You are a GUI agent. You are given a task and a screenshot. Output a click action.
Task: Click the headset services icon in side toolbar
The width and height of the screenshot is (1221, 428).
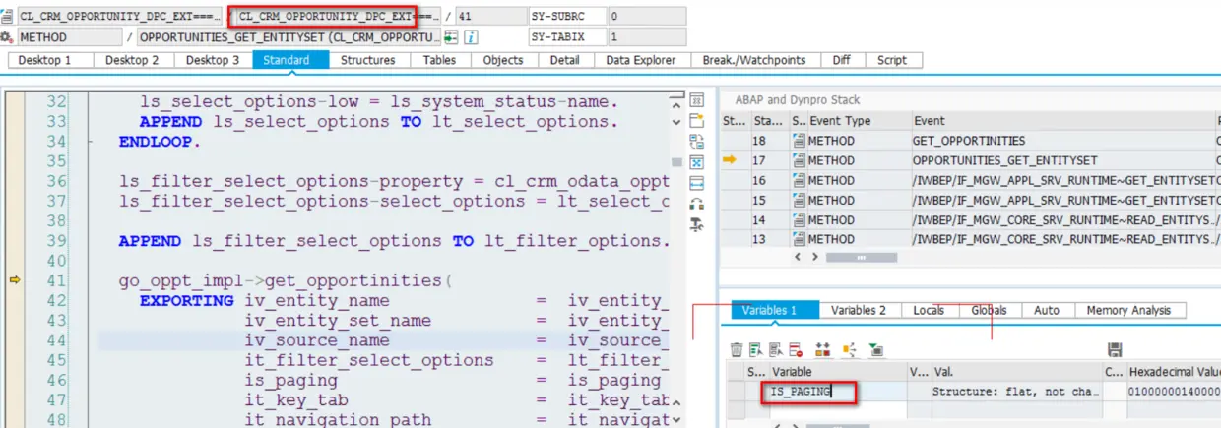coord(697,204)
